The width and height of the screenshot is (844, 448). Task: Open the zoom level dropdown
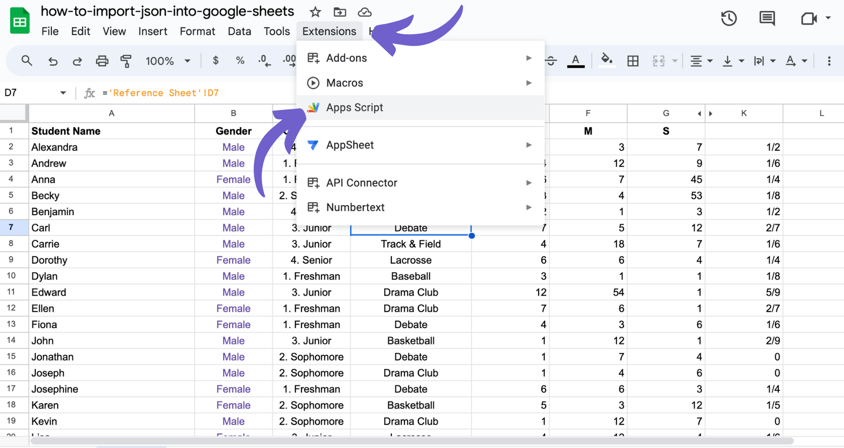[168, 61]
